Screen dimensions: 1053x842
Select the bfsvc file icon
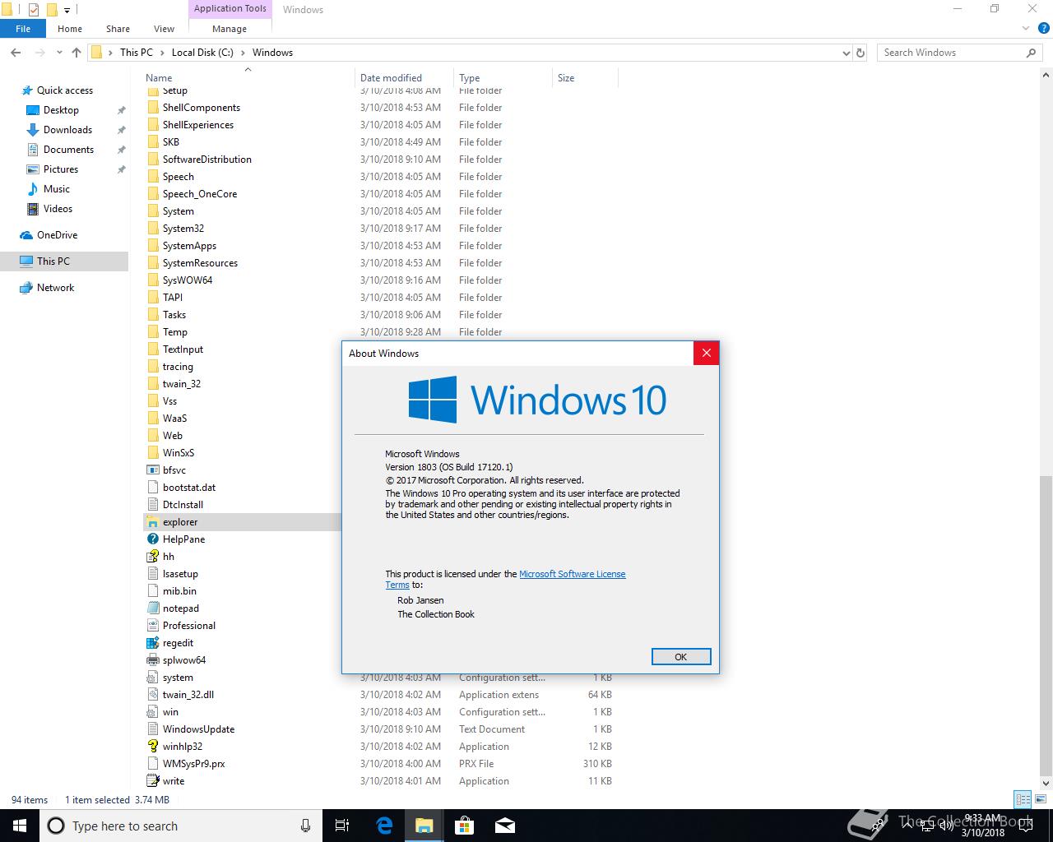[x=152, y=470]
